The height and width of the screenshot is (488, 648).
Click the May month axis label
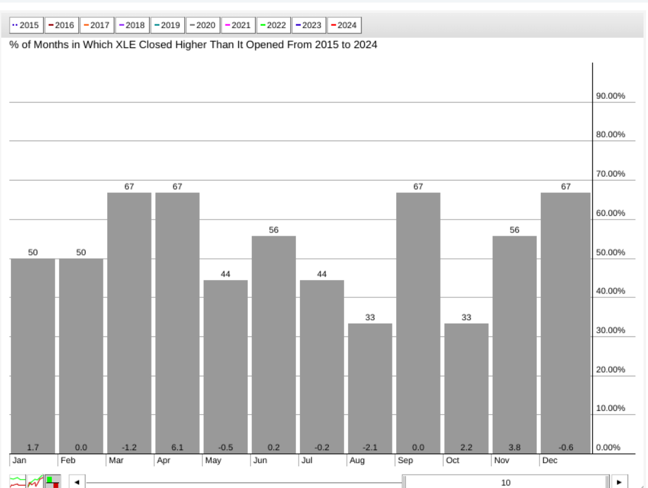(x=213, y=460)
